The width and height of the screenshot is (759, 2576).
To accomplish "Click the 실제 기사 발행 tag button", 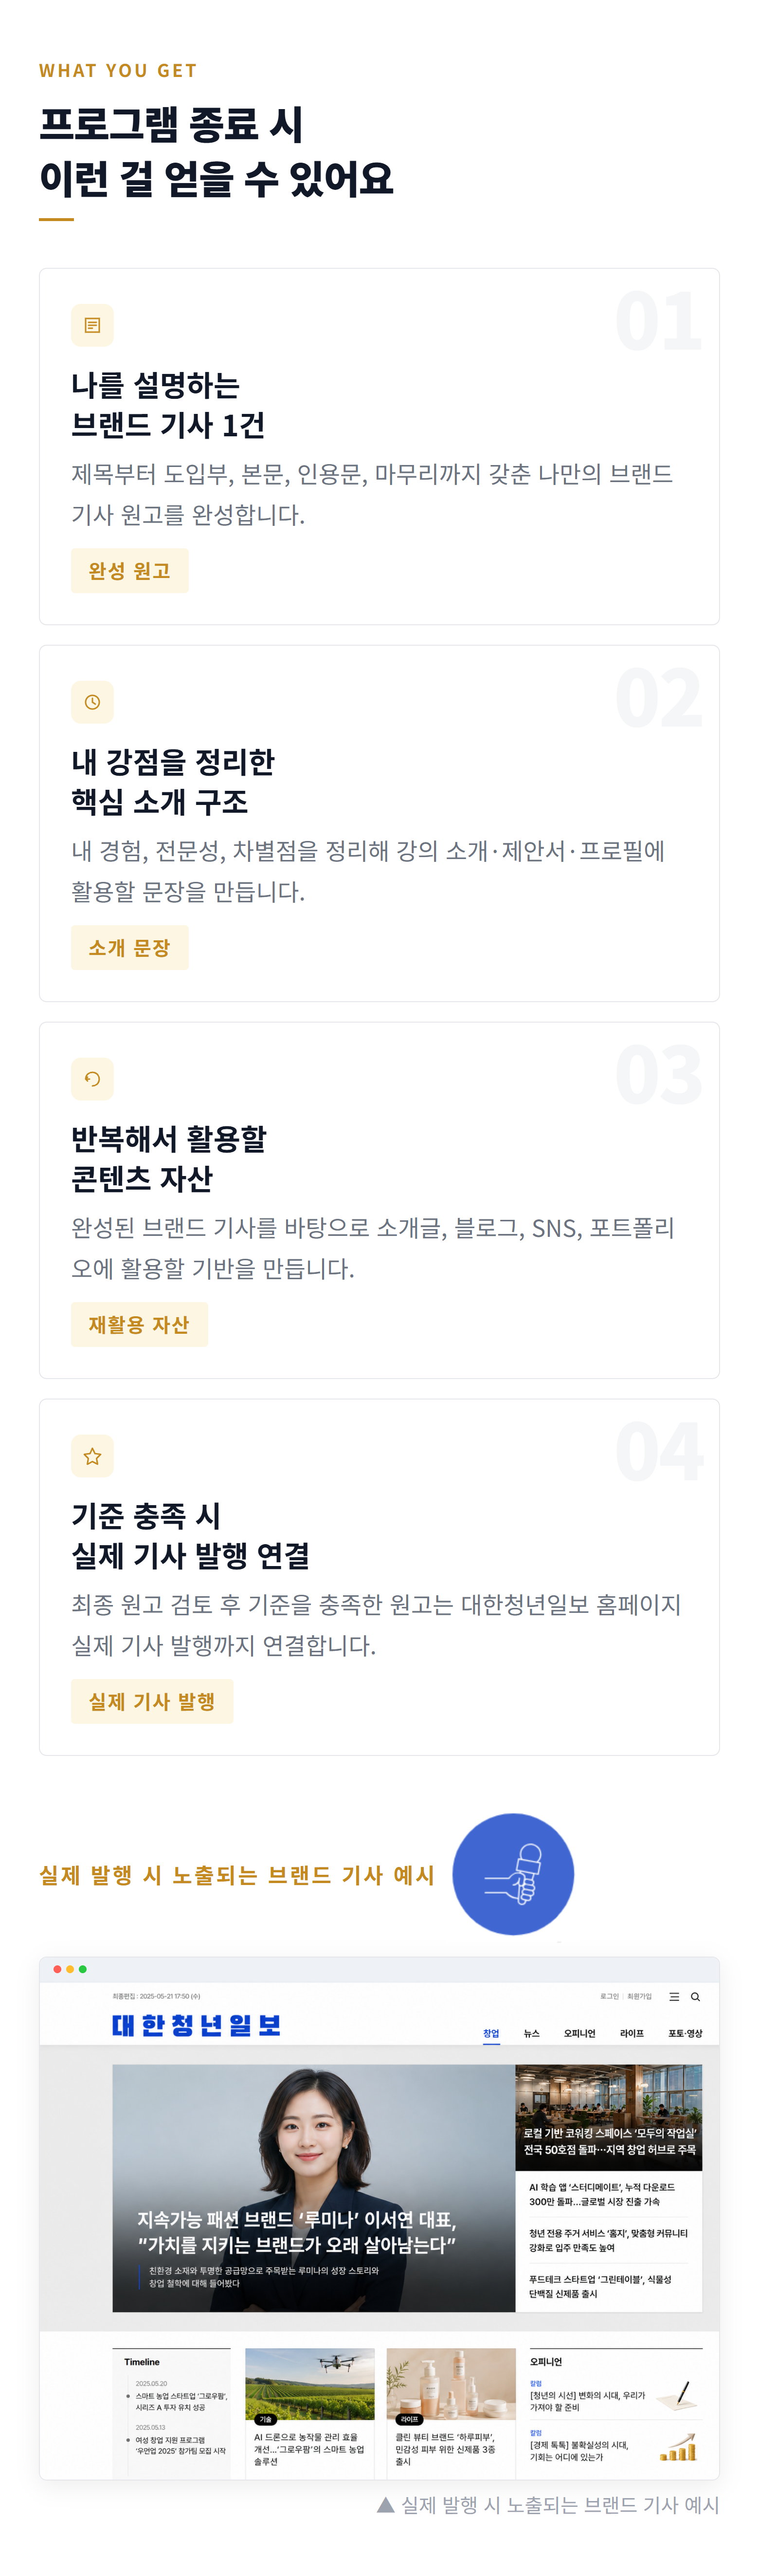I will [152, 1702].
